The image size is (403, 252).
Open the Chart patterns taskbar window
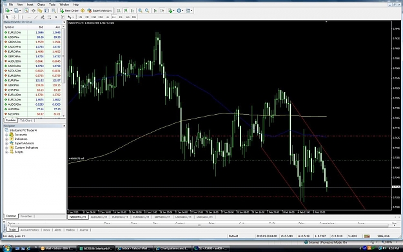(x=173, y=248)
